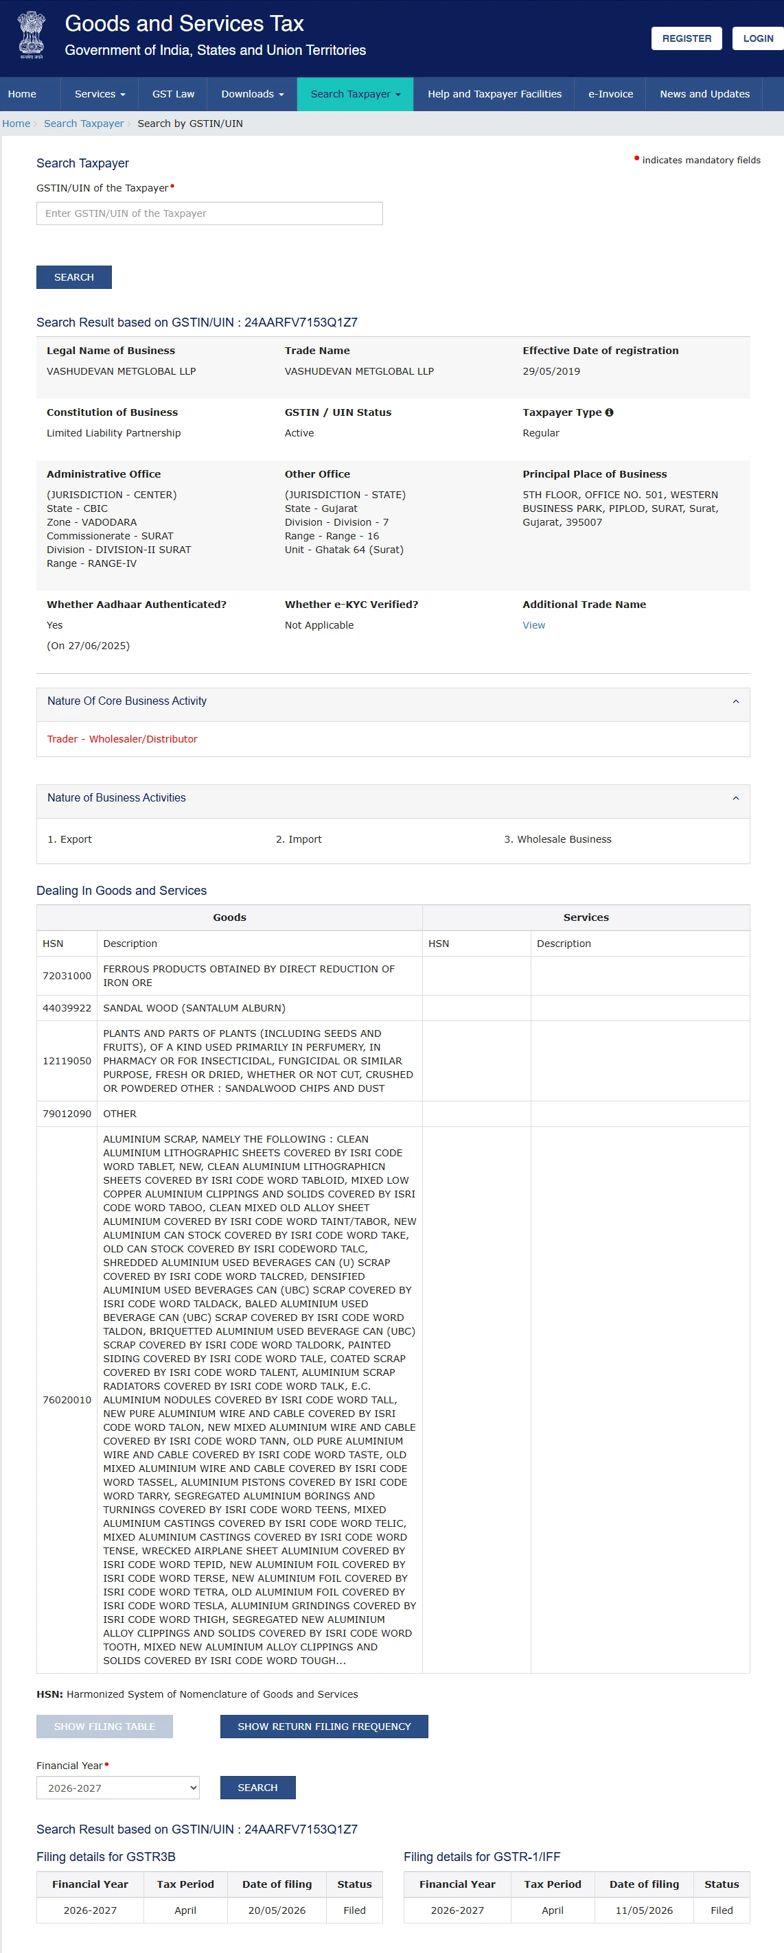Click GSTR-1/IFF date of filing 11/05/2026
Screen dimensions: 784x1953
[644, 1910]
